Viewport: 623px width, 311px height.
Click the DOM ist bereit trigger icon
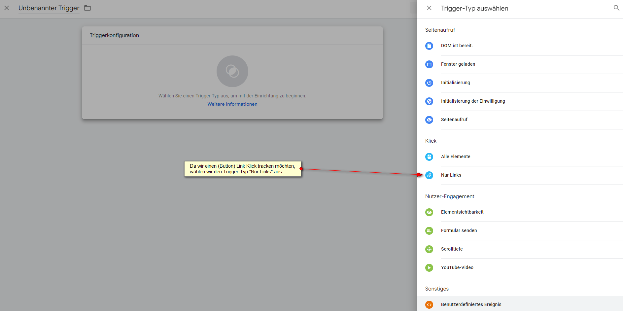coord(429,46)
